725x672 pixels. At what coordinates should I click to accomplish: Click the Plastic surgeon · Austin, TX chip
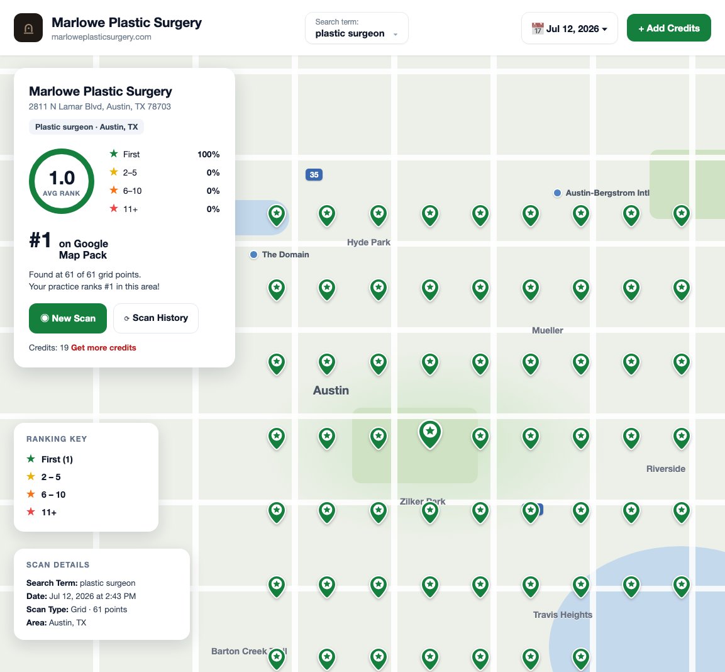coord(86,127)
